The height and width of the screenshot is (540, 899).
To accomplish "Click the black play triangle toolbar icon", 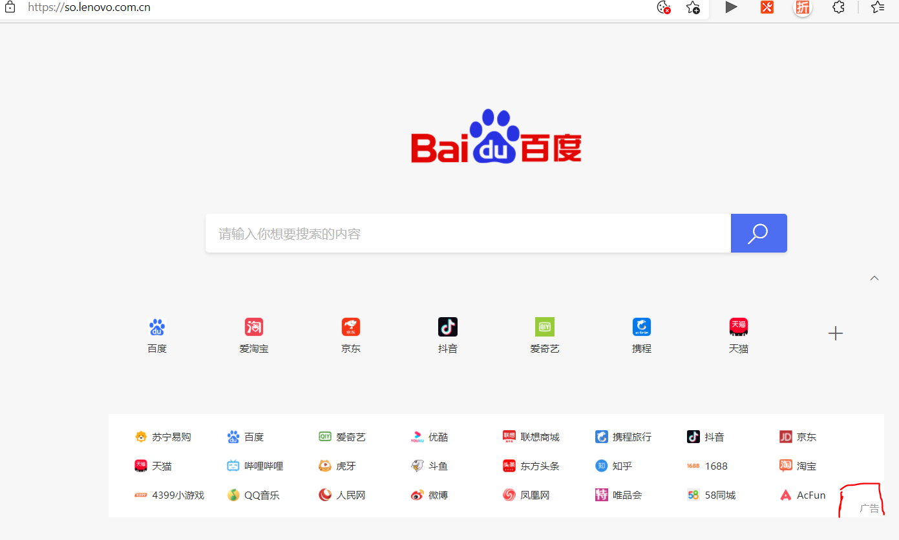I will pos(731,7).
